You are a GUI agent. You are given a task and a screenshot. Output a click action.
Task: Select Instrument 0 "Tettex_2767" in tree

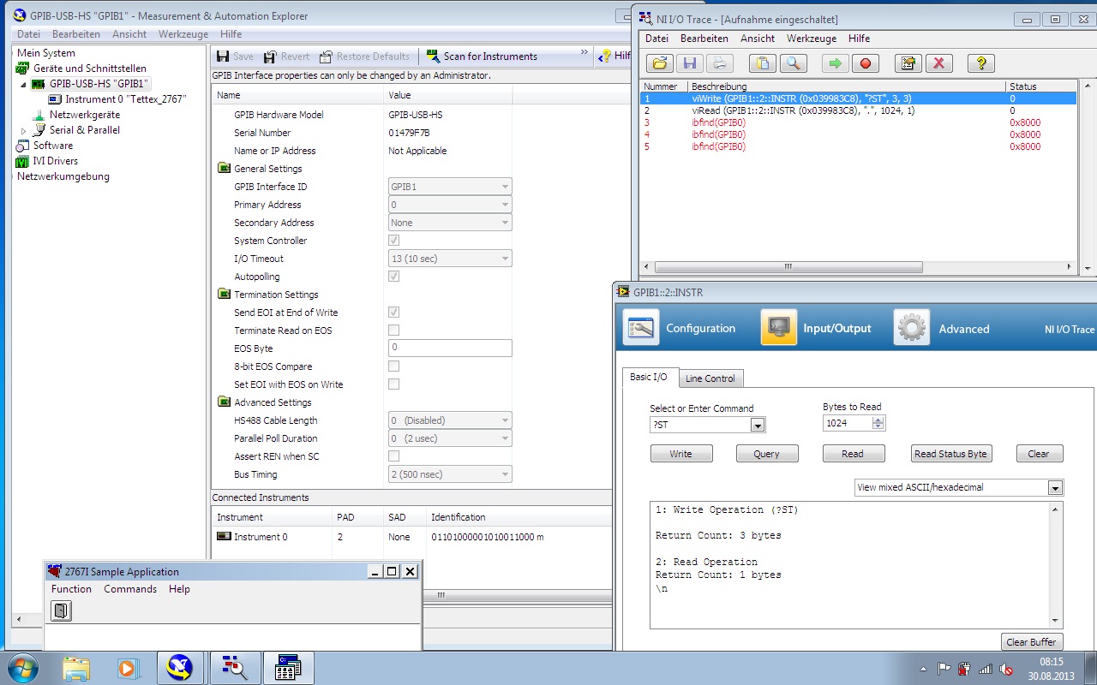(x=125, y=99)
